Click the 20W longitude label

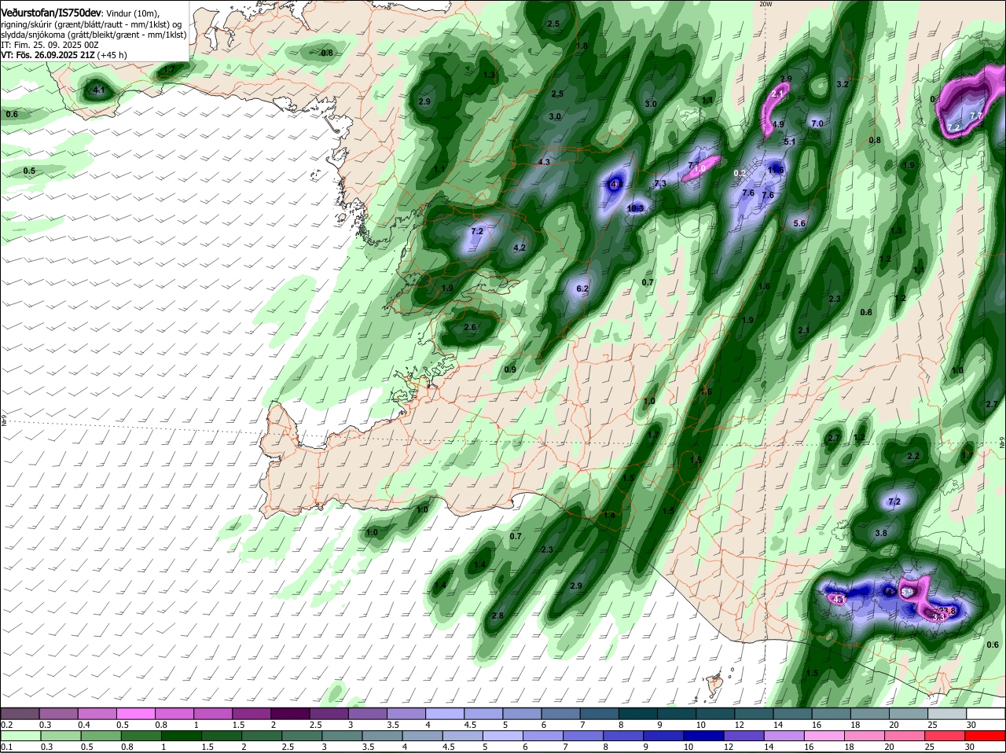[x=766, y=4]
